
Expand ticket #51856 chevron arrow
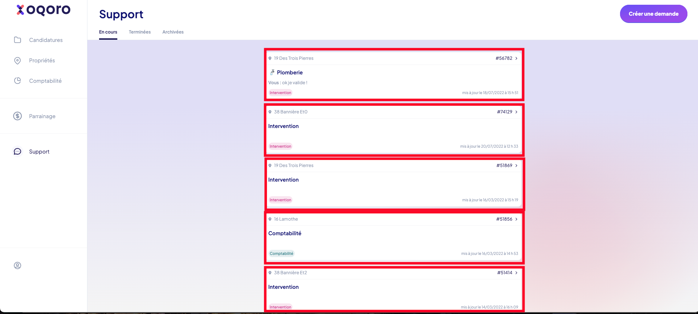click(x=516, y=219)
